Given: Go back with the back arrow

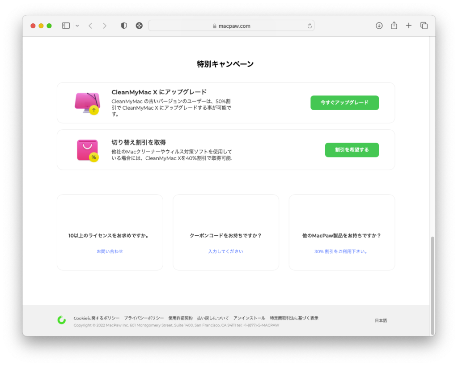Looking at the screenshot, I should click(90, 26).
